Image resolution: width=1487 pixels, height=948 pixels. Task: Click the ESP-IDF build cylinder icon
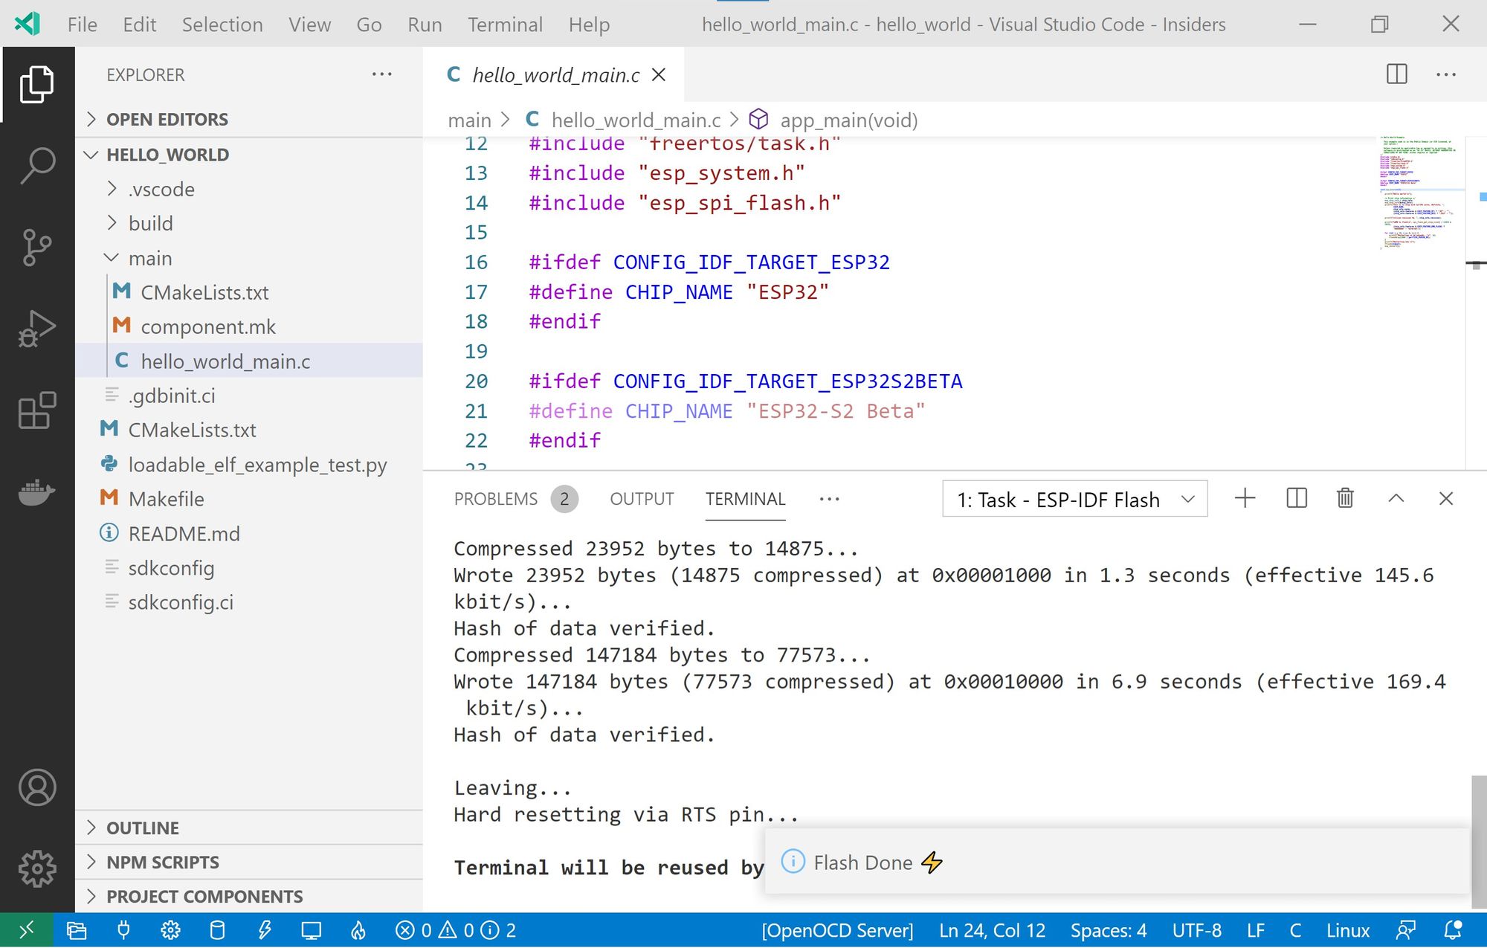(217, 930)
